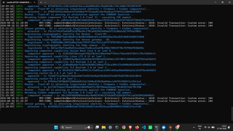Viewport: 233px width, 131px height.
Task: Open Settings gear in the taskbar
Action: click(x=110, y=128)
